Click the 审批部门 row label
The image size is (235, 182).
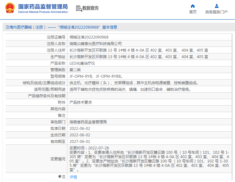tap(58, 122)
